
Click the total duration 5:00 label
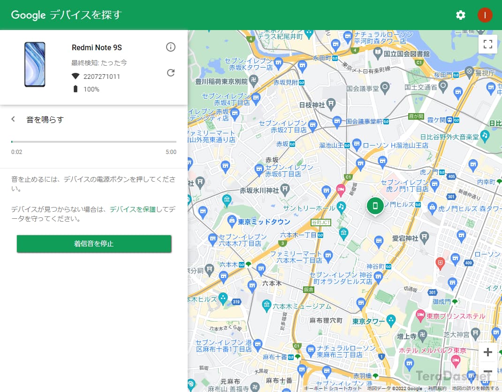point(171,152)
